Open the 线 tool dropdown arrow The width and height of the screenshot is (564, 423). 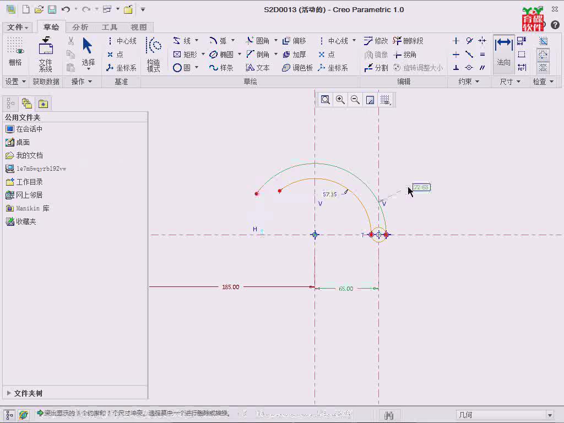click(x=197, y=40)
